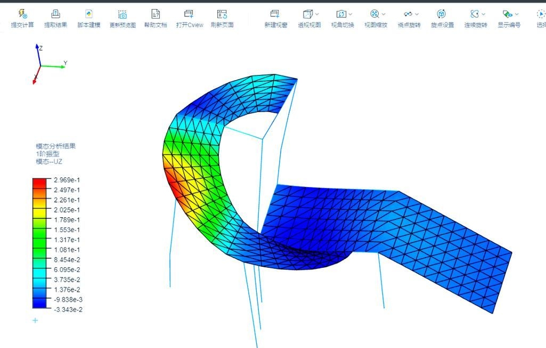Click the 提取结果 extract results icon
The width and height of the screenshot is (546, 348).
[55, 14]
